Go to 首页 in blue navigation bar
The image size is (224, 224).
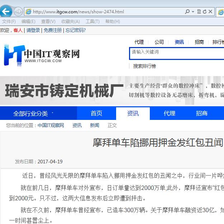pos(96,113)
